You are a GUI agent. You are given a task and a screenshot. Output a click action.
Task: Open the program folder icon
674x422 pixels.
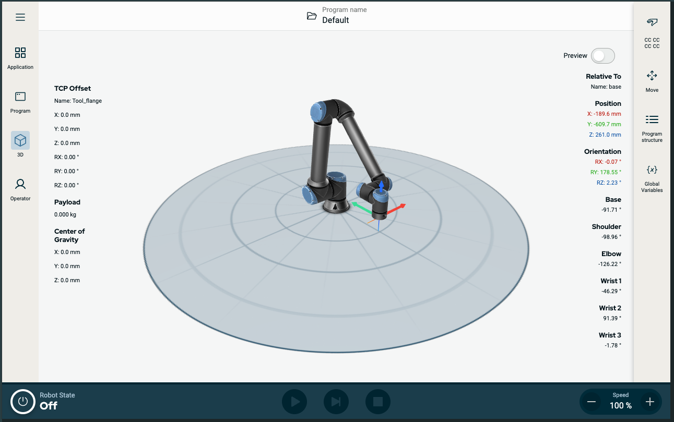312,16
